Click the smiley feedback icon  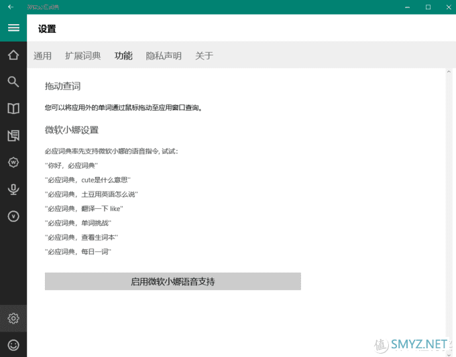click(13, 345)
